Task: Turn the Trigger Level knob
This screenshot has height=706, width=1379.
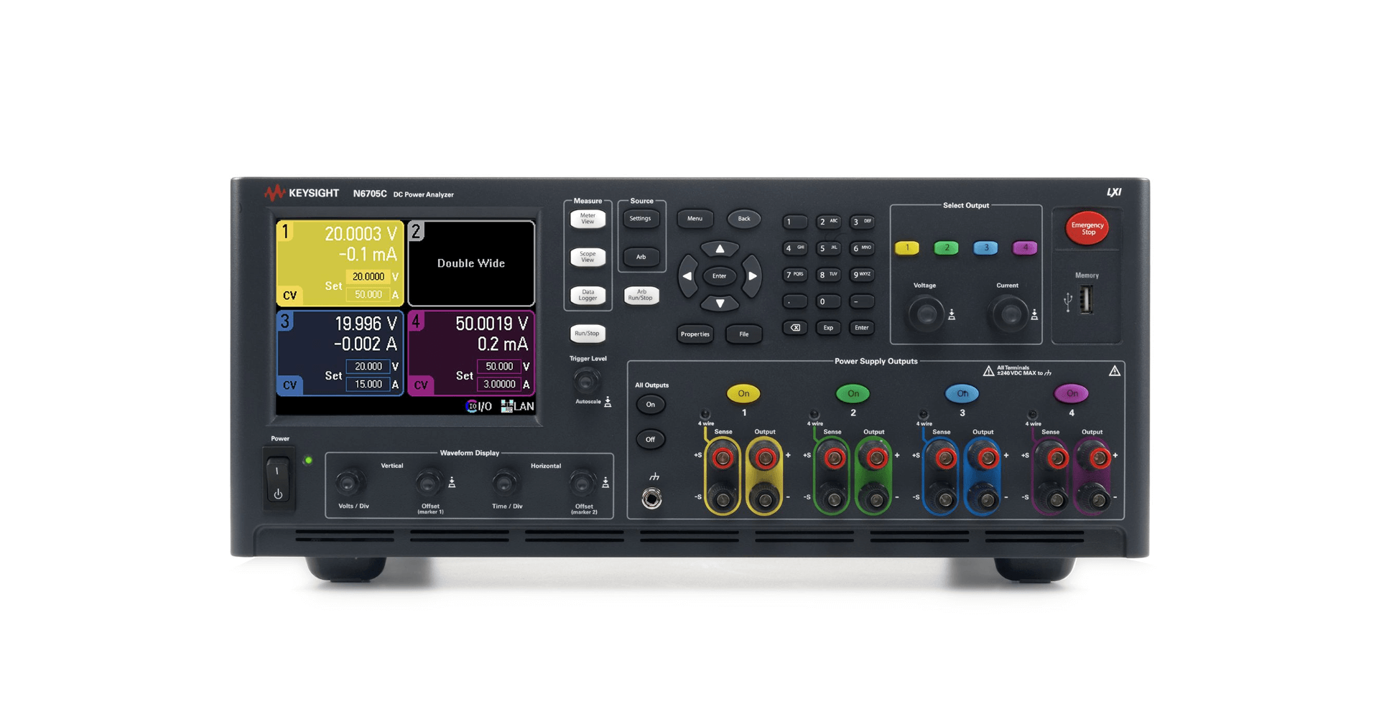Action: pos(587,380)
